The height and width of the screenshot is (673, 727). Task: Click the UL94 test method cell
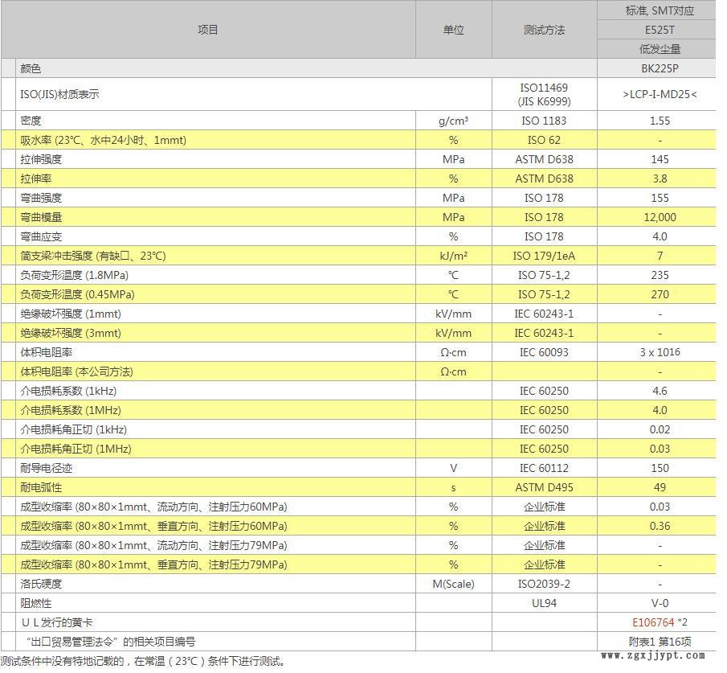(540, 603)
